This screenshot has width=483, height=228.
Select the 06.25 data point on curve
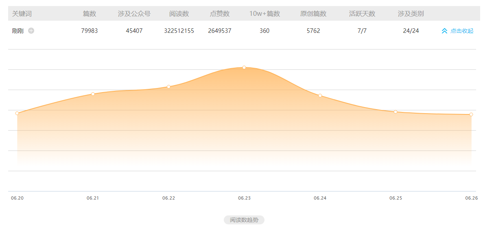396,112
